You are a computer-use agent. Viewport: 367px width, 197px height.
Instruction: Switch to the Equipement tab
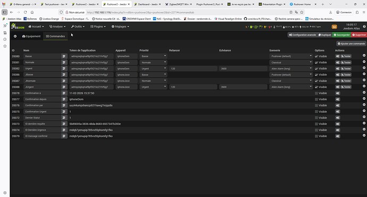coord(31,37)
